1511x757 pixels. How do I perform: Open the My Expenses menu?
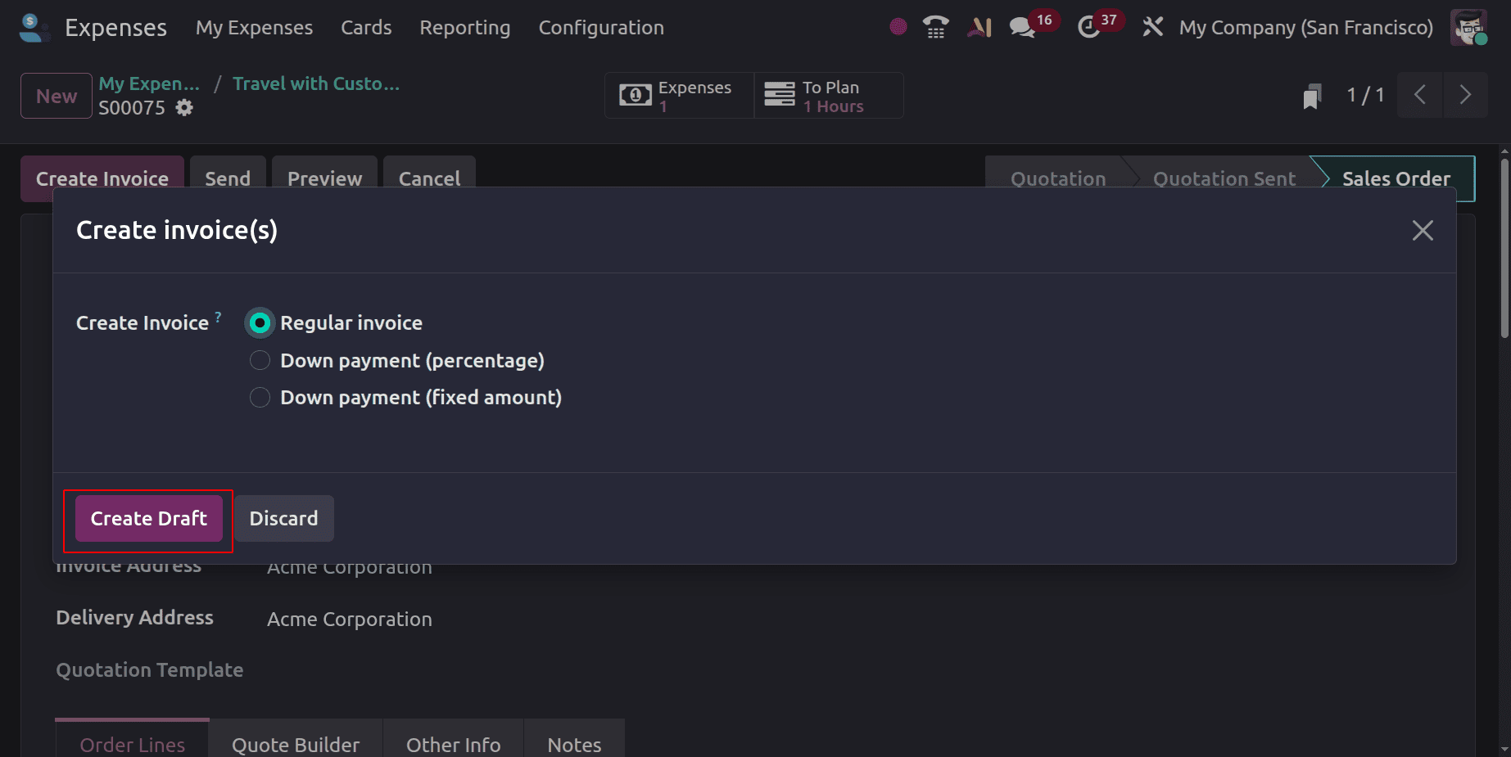click(x=254, y=28)
